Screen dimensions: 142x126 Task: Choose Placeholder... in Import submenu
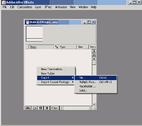click(95, 86)
